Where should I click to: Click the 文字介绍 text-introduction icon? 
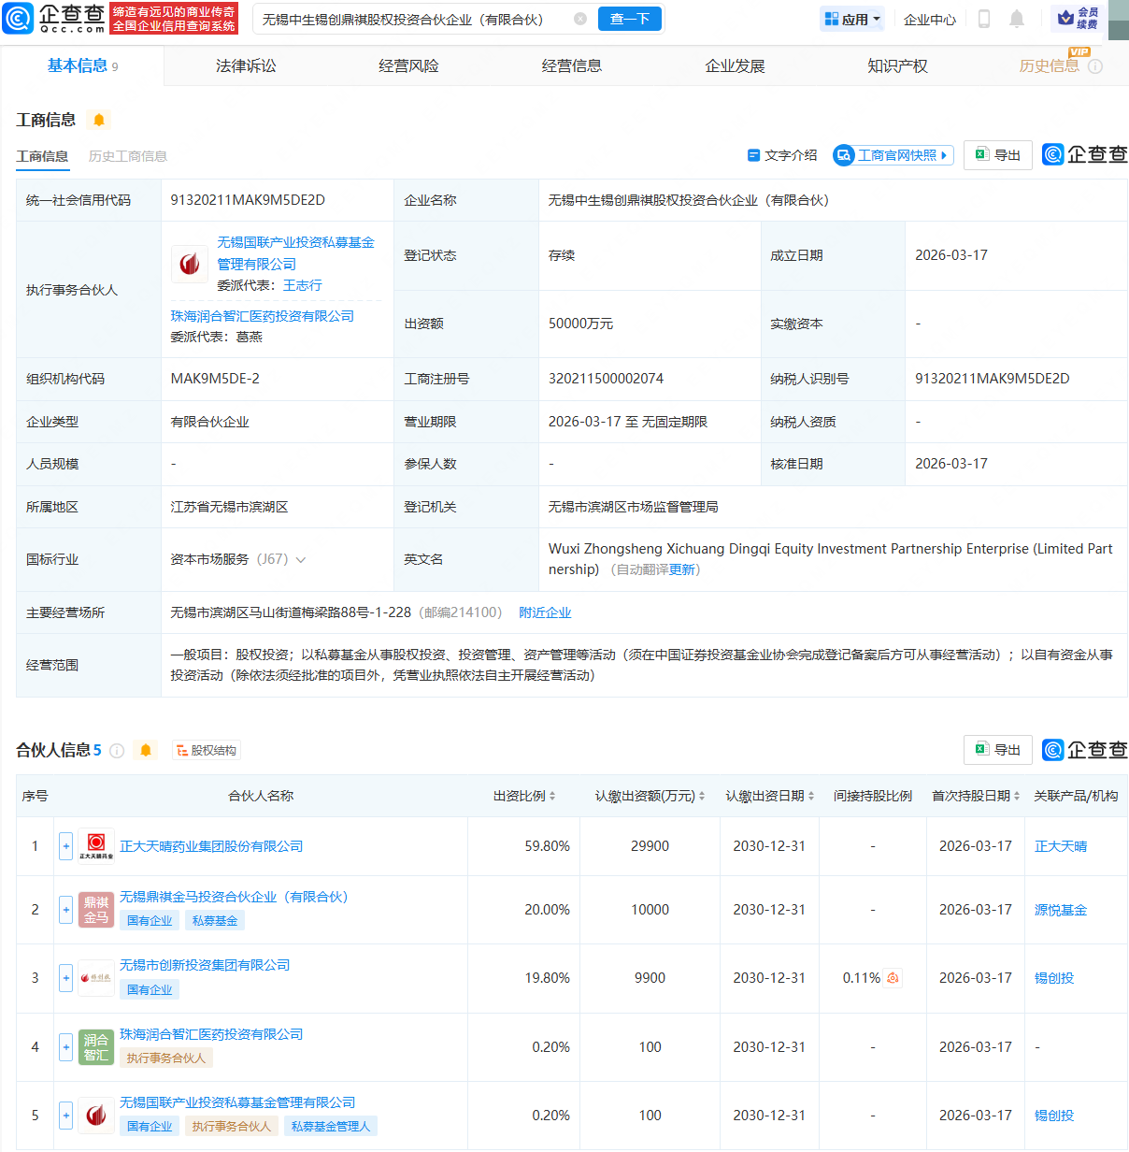coord(754,155)
